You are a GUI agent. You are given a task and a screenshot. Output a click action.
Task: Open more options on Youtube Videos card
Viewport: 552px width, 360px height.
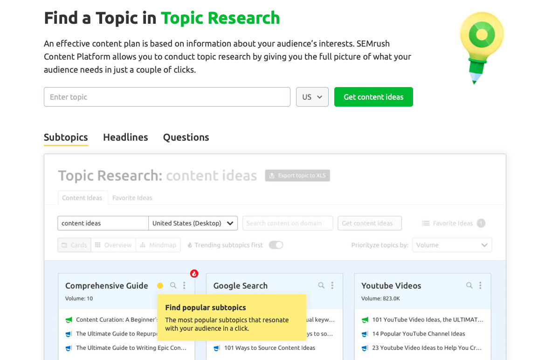(x=480, y=285)
